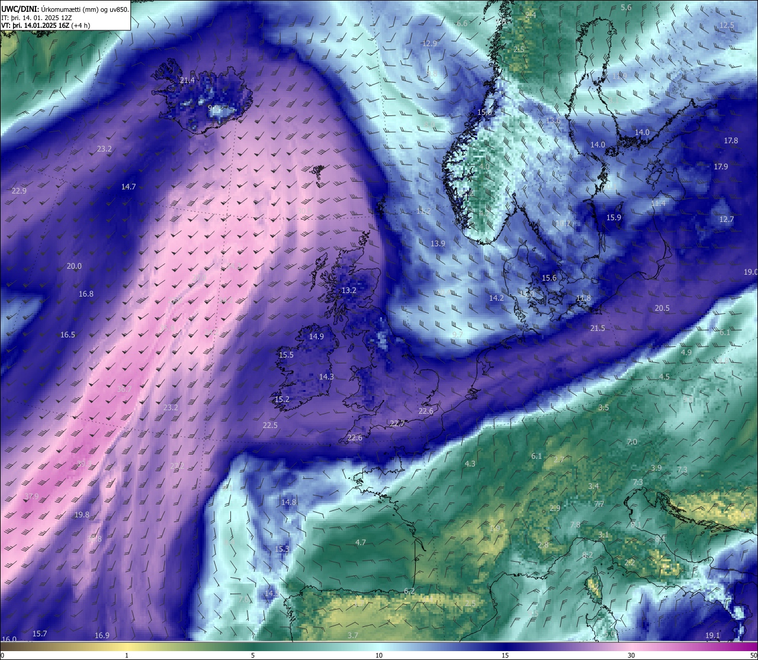Image resolution: width=758 pixels, height=660 pixels.
Task: Select the 14.7 value southwest of Iceland
Action: pyautogui.click(x=129, y=186)
